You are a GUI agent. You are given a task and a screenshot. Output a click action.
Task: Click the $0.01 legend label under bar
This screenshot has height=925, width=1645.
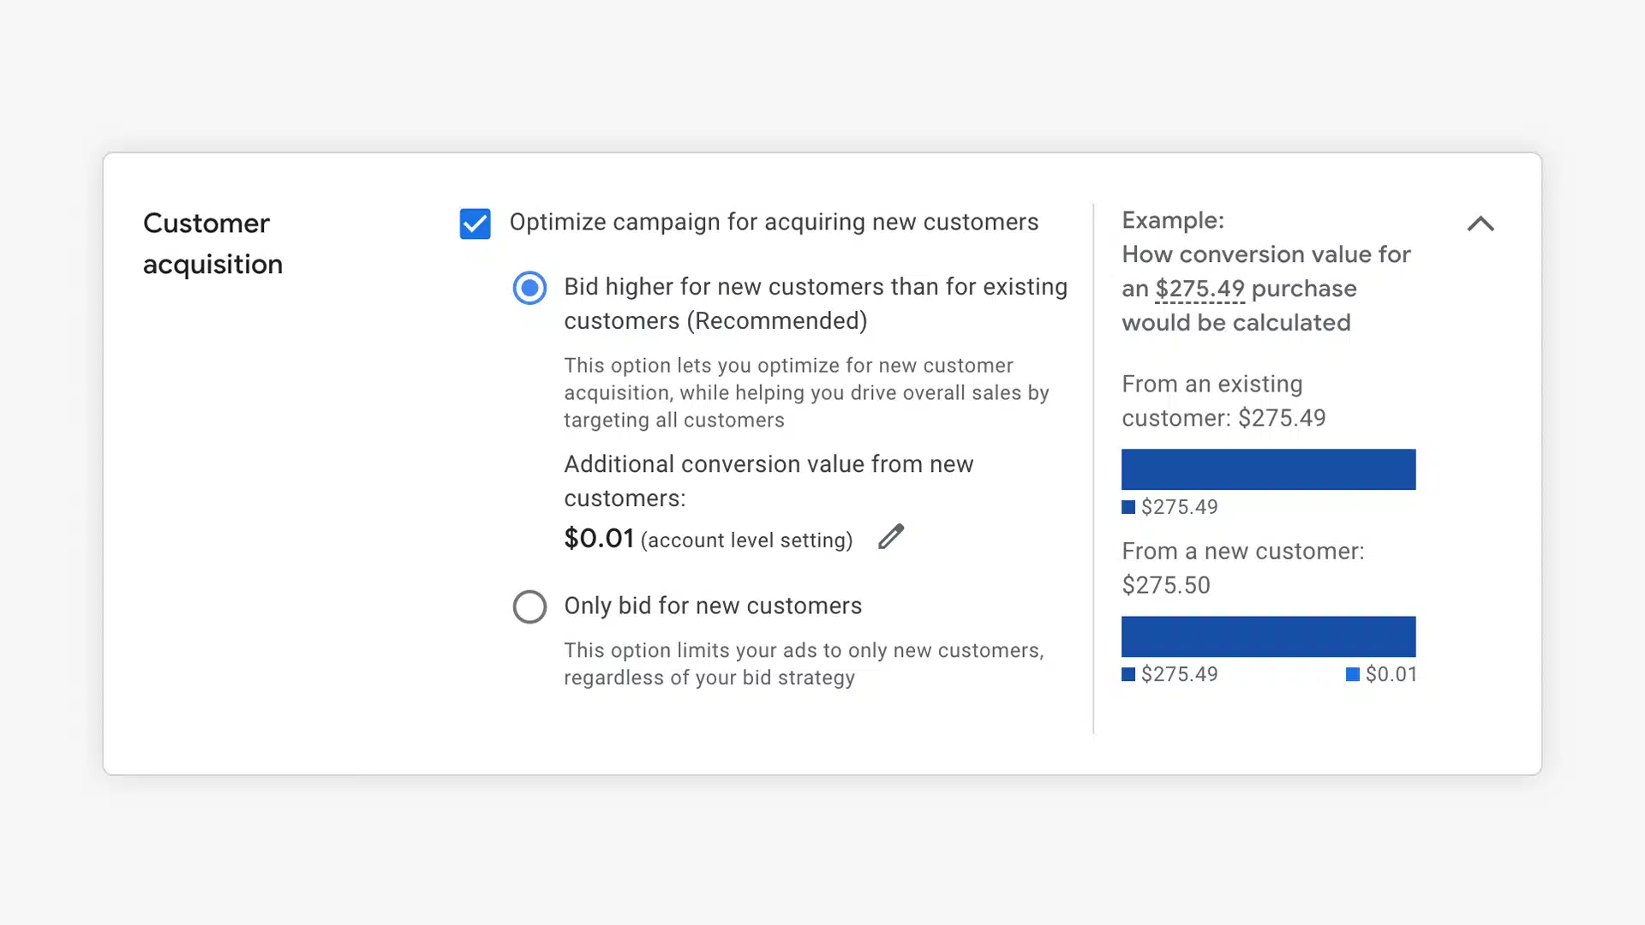(x=1391, y=675)
